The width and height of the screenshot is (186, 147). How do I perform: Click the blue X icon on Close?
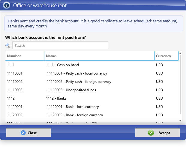coord(23,133)
